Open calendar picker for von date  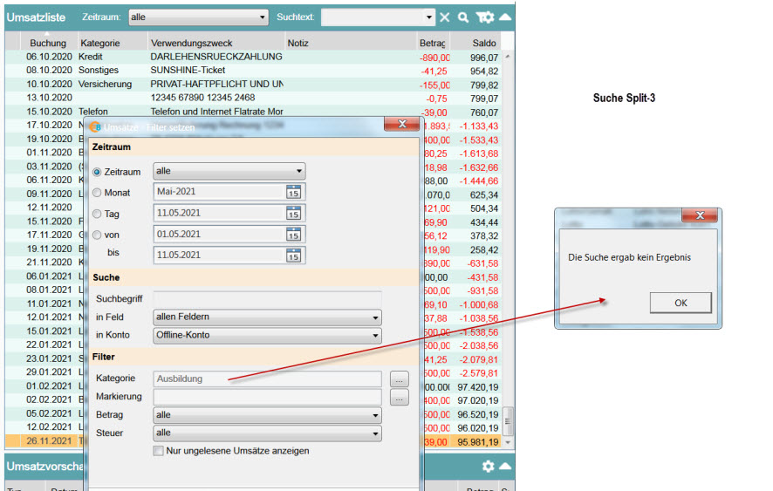[294, 234]
